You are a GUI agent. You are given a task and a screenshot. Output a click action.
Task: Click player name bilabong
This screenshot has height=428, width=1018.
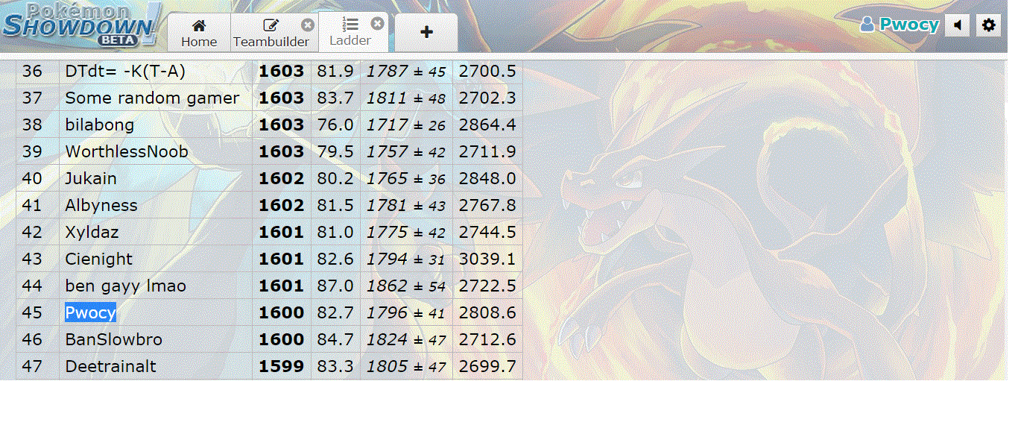pyautogui.click(x=100, y=125)
